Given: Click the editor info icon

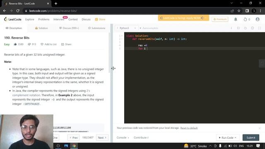Looking at the screenshot, I should click(231, 28).
